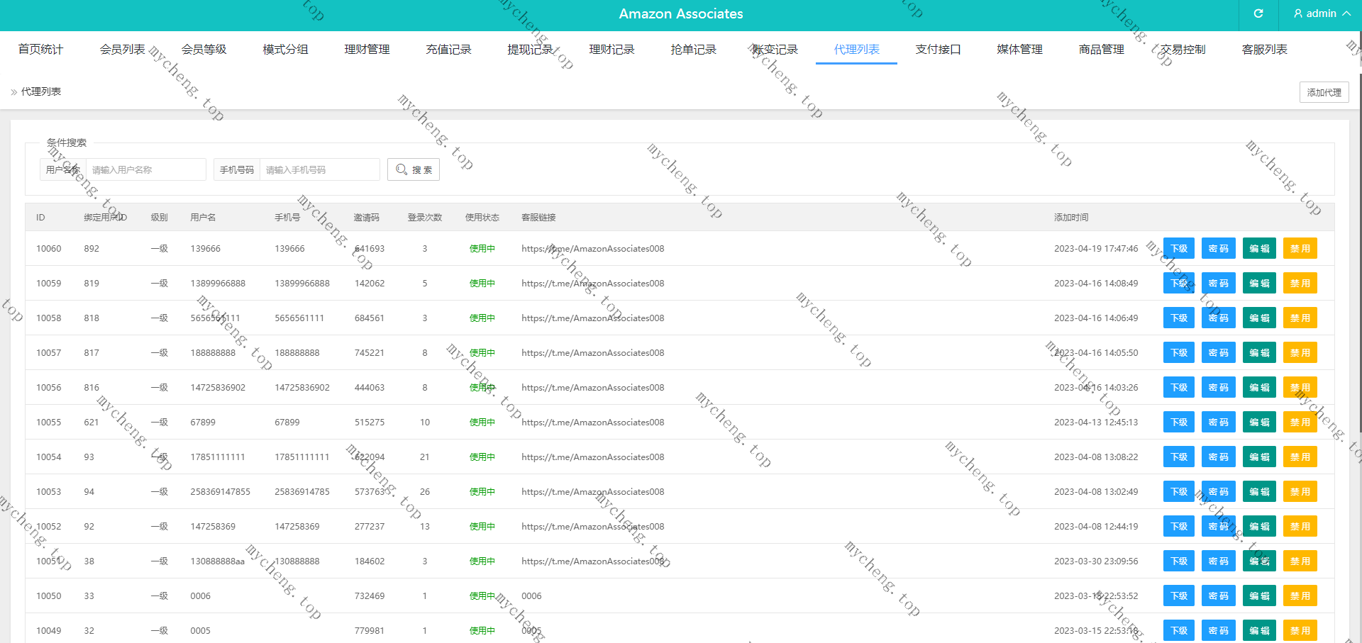The height and width of the screenshot is (643, 1362).
Task: Click 下级 for agent ID 10055
Action: [x=1179, y=422]
